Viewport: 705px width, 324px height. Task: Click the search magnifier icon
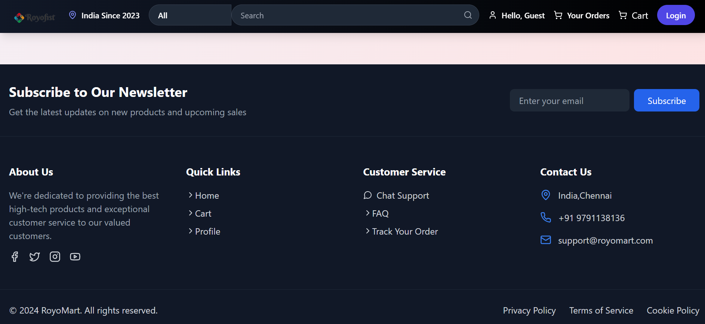[x=468, y=15]
